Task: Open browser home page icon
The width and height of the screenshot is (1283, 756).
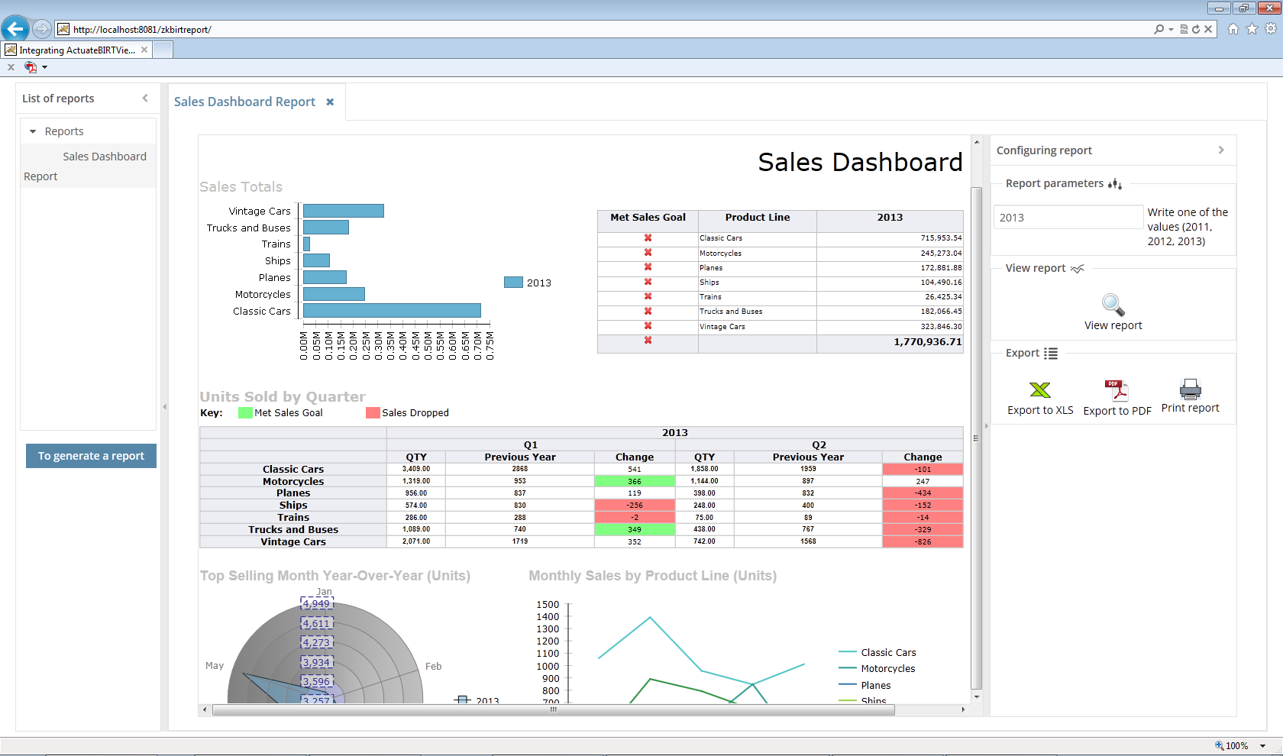Action: [x=1233, y=29]
